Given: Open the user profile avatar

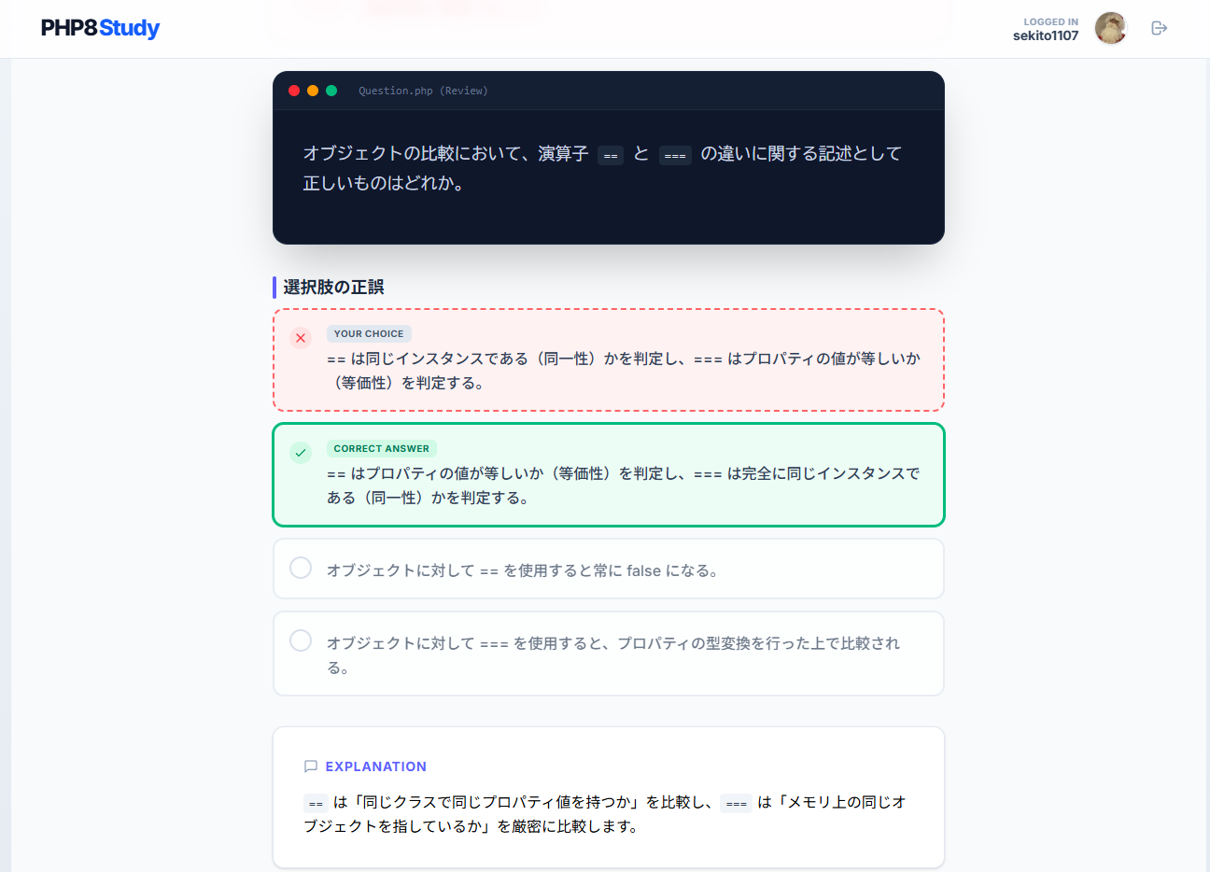Looking at the screenshot, I should 1110,28.
